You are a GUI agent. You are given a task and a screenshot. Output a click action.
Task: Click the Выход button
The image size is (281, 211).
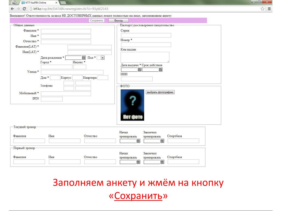[119, 20]
